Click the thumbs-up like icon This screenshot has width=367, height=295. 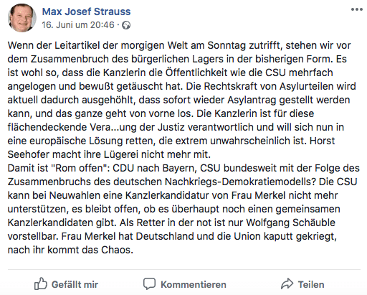click(41, 284)
